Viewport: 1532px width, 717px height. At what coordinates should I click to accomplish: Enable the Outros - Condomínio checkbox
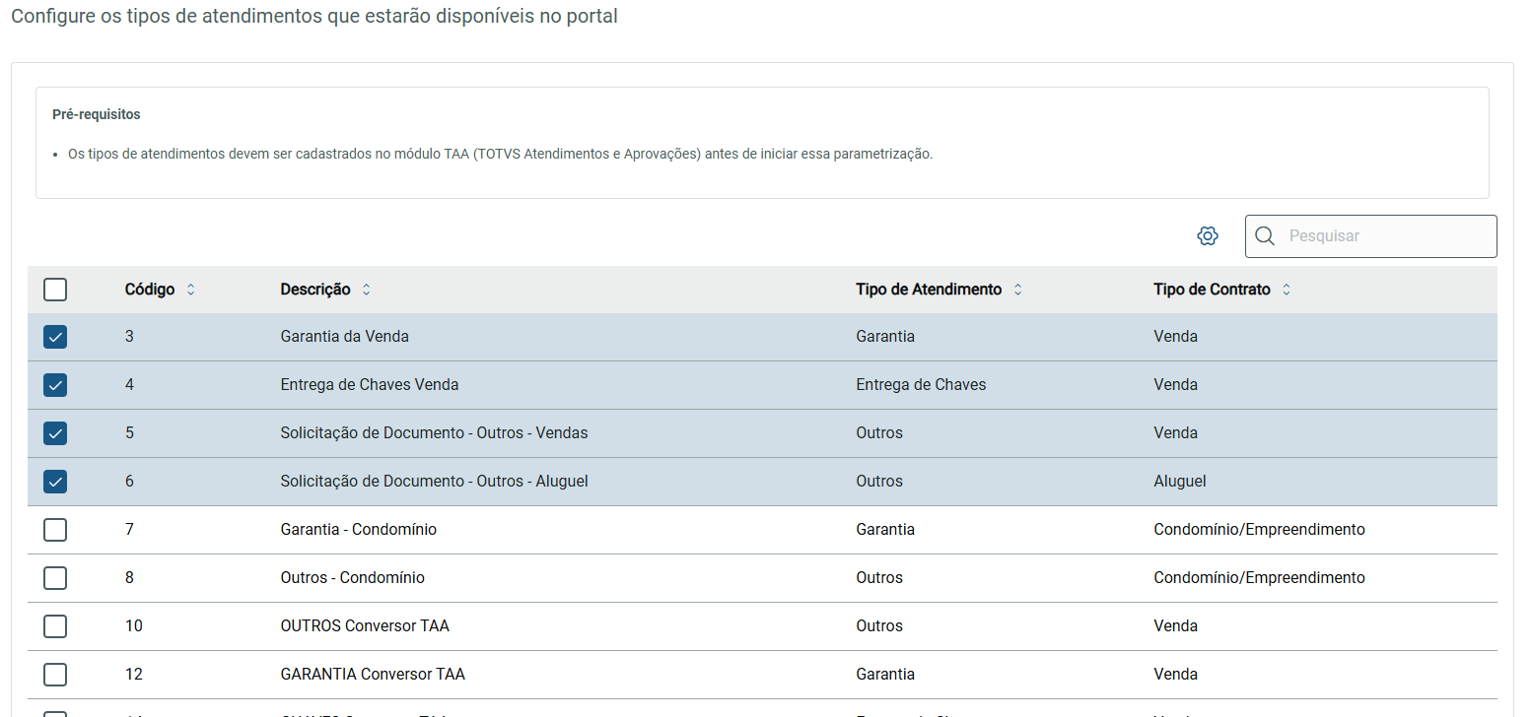55,578
